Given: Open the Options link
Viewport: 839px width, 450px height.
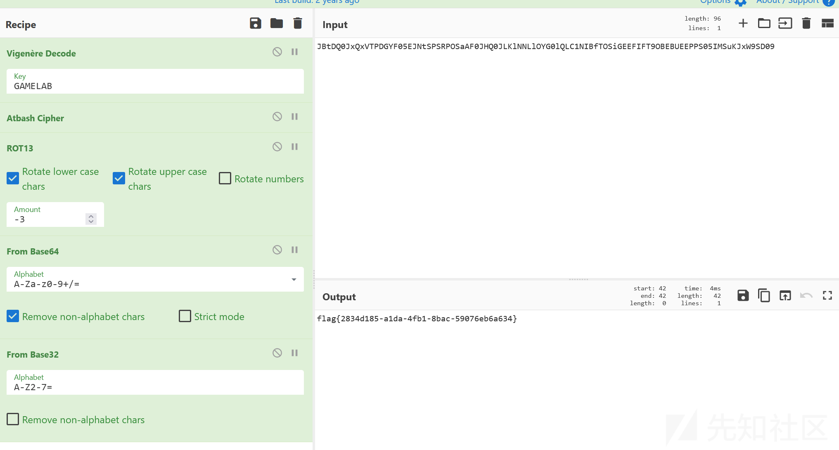Looking at the screenshot, I should click(x=716, y=2).
